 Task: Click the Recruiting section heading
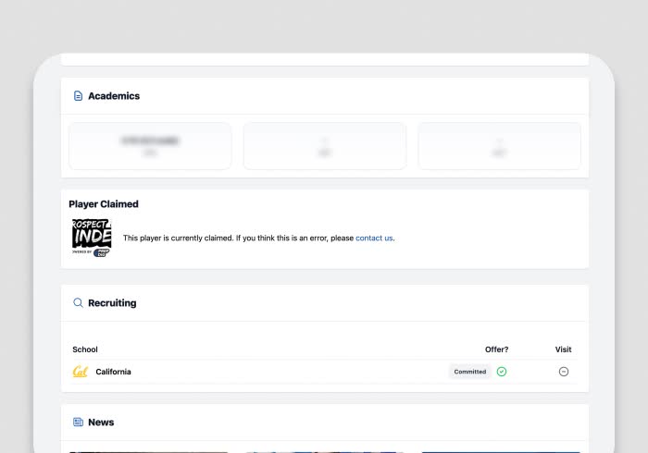pos(112,303)
